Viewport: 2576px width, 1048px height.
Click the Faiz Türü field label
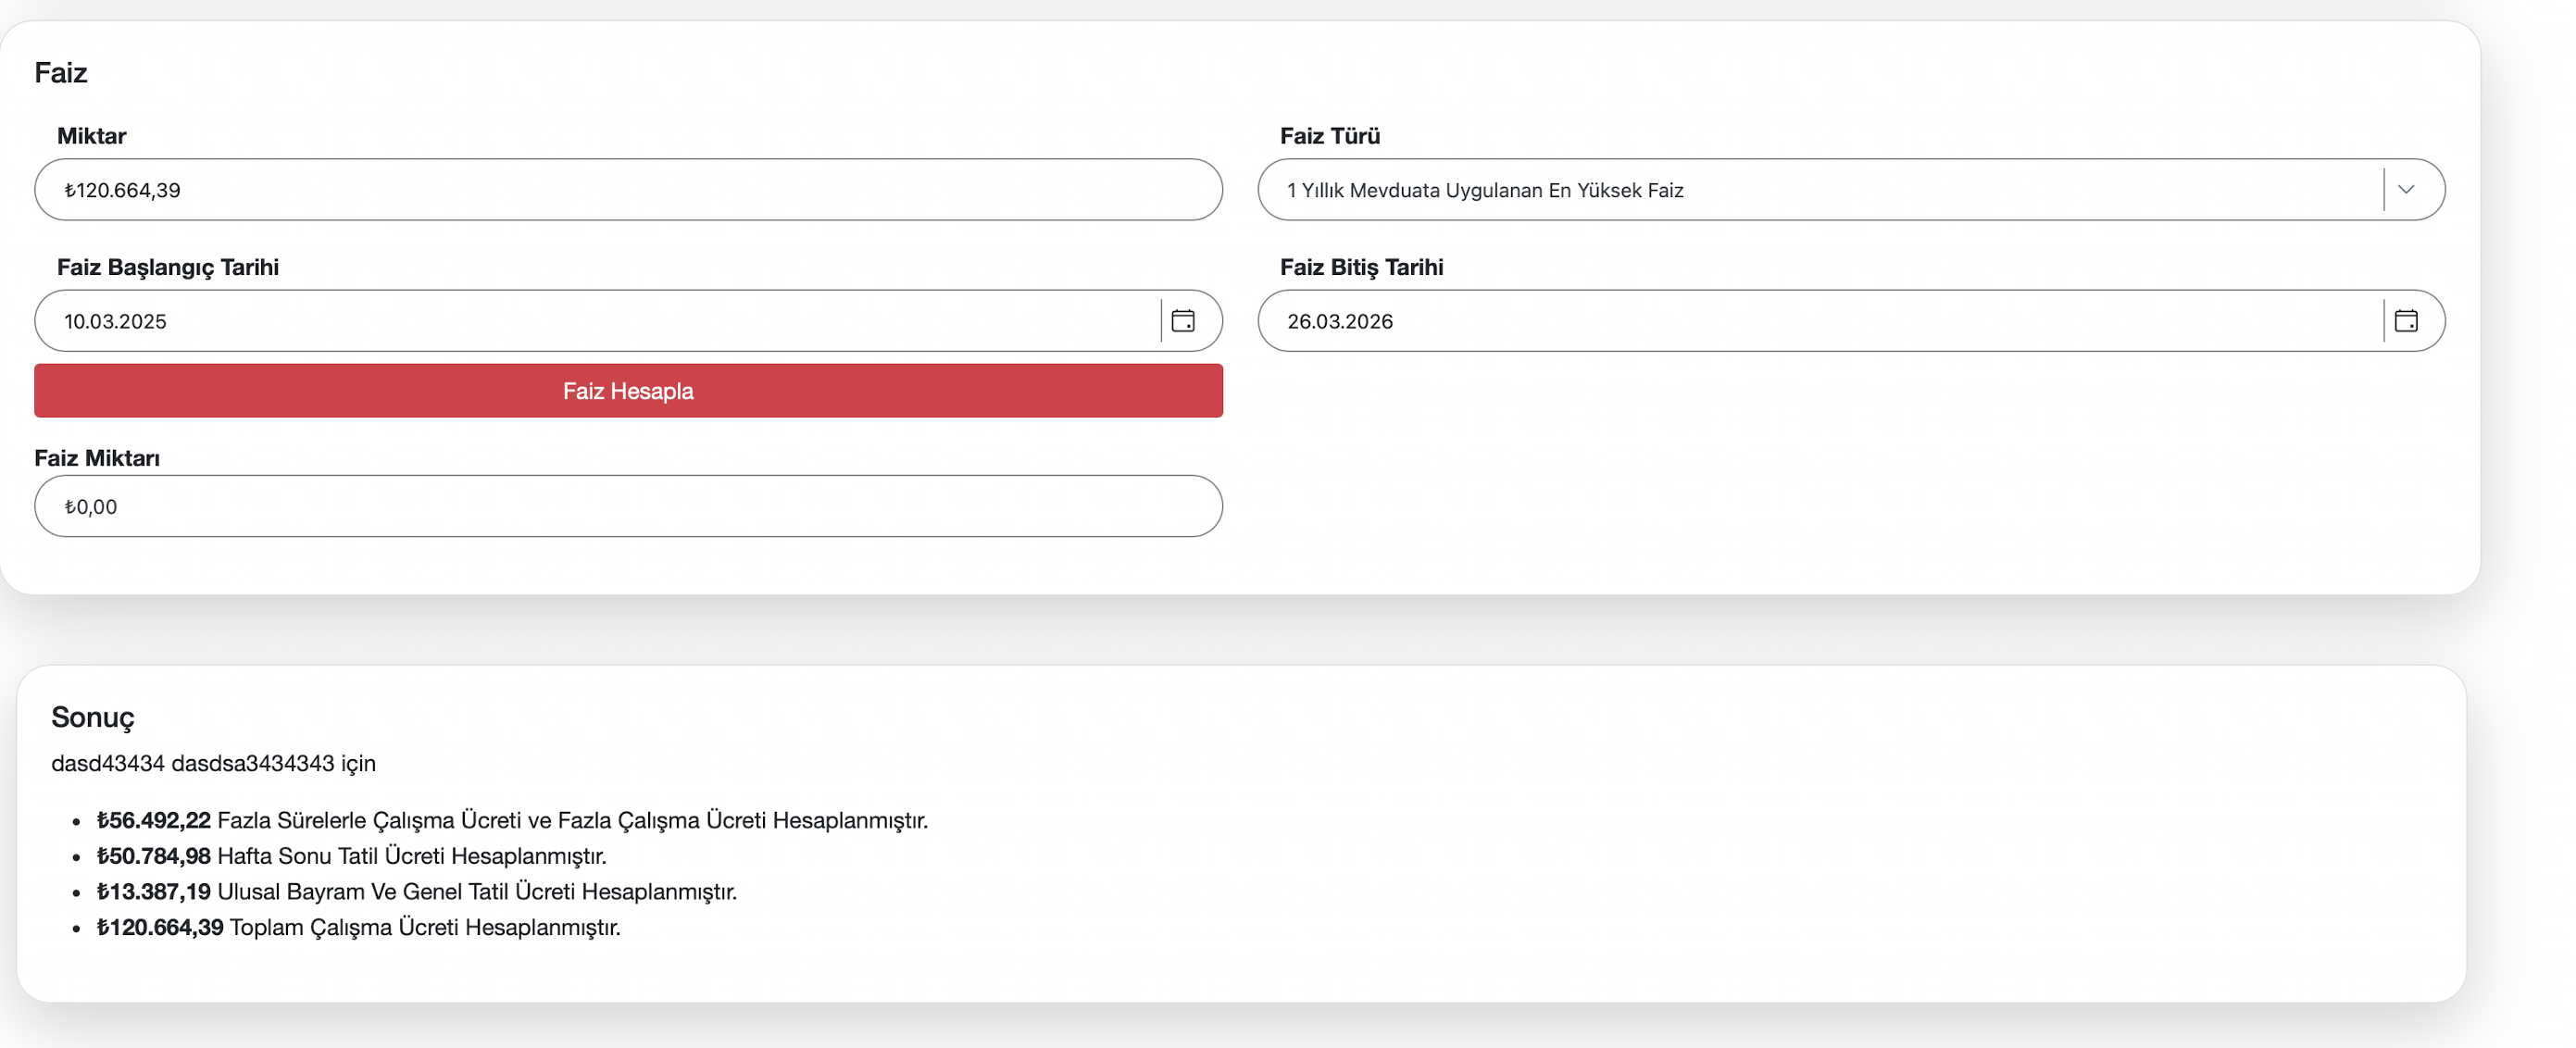(1330, 136)
